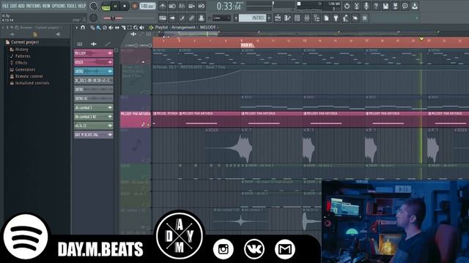Click the record button
Viewport: 469px width, 263px height.
coord(135,6)
